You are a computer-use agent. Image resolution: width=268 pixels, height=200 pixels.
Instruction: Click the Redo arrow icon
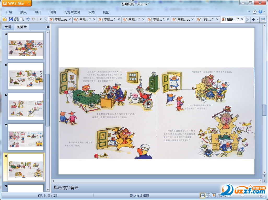(34, 19)
